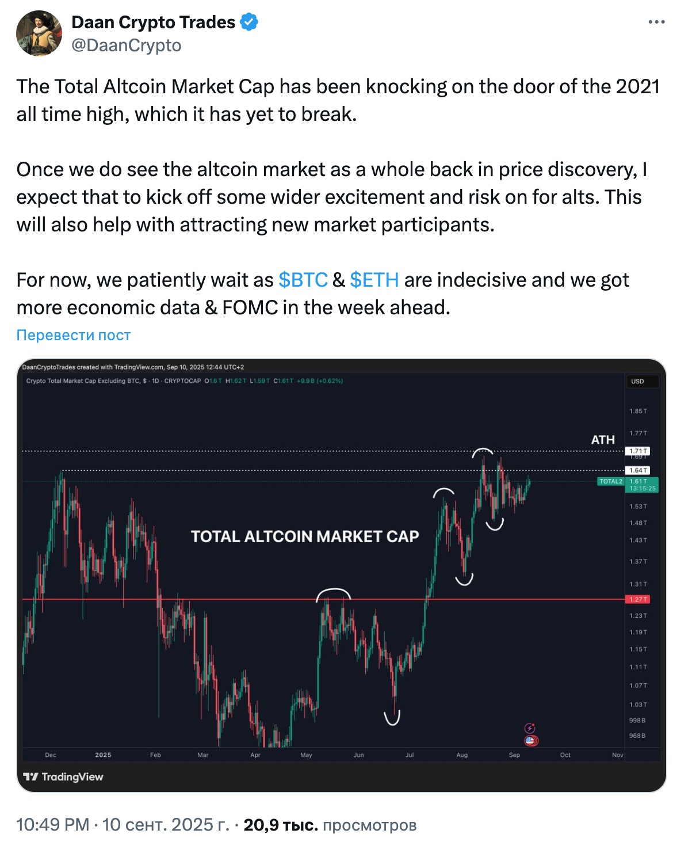Open the three-dot more options menu
The height and width of the screenshot is (845, 673).
pyautogui.click(x=656, y=22)
